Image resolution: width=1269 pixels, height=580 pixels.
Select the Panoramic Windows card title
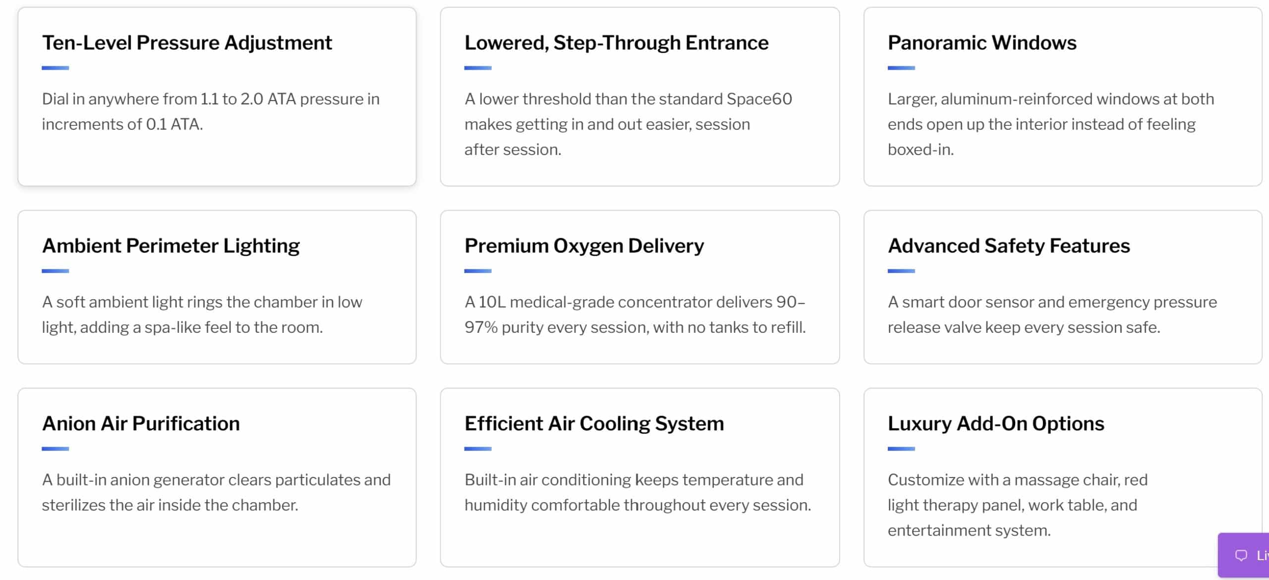982,43
